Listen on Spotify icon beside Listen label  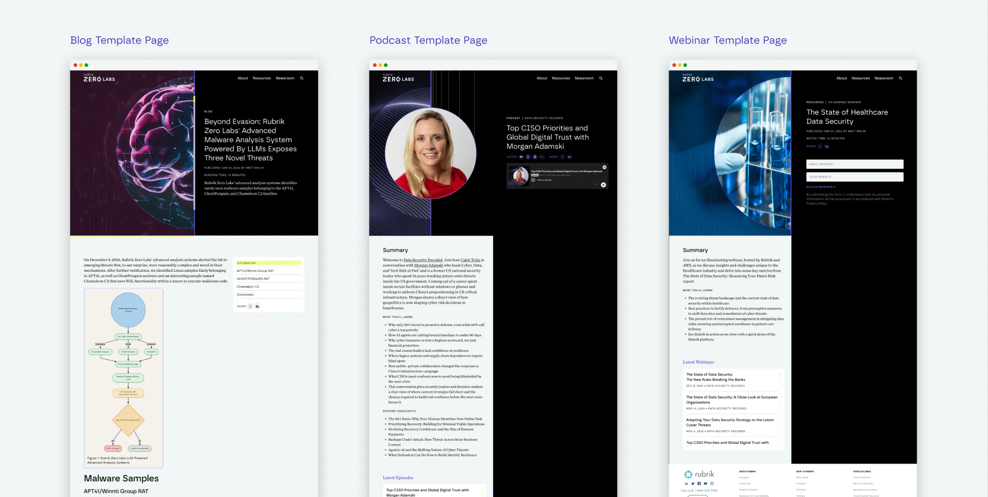[535, 157]
